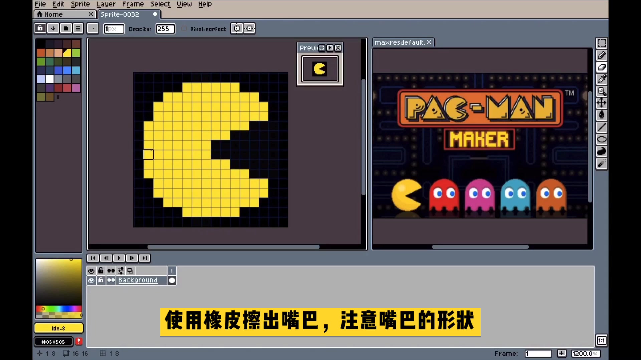
Task: Select the Eyedropper tool
Action: 602,79
